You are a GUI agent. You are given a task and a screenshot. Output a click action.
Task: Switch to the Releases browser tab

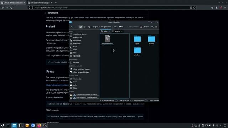tap(40, 2)
